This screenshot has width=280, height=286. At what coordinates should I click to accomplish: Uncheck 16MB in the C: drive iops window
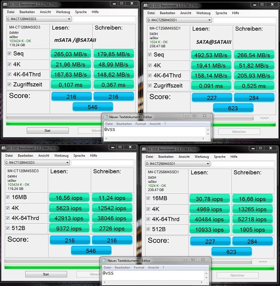point(8,197)
